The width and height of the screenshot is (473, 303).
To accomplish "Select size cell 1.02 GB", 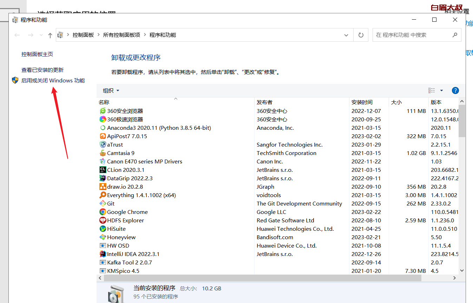I will point(416,153).
